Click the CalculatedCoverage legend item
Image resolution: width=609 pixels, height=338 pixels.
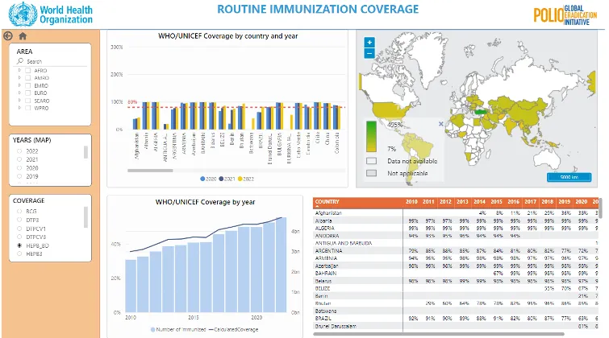[233, 329]
